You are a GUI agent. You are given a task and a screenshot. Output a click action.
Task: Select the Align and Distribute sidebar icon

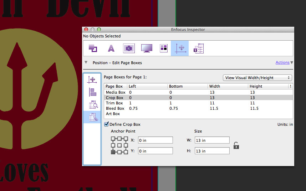point(92,92)
